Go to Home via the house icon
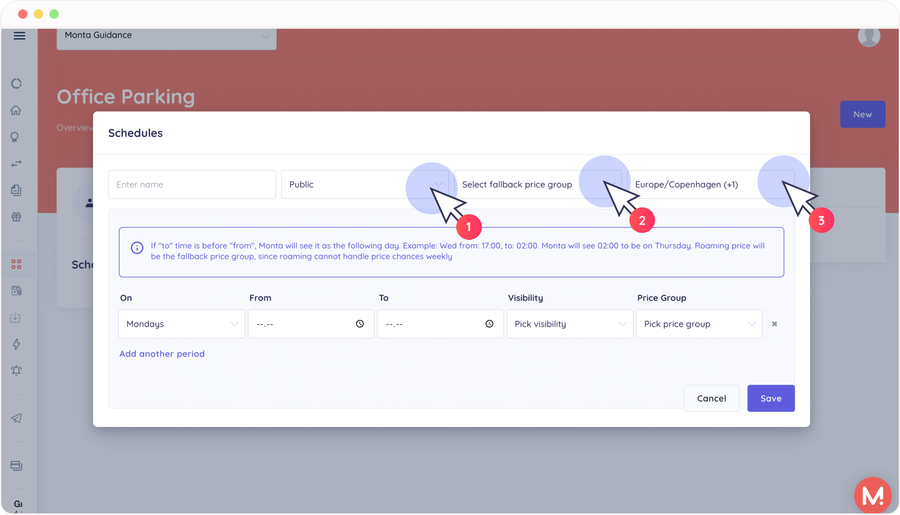The image size is (900, 515). pos(16,110)
